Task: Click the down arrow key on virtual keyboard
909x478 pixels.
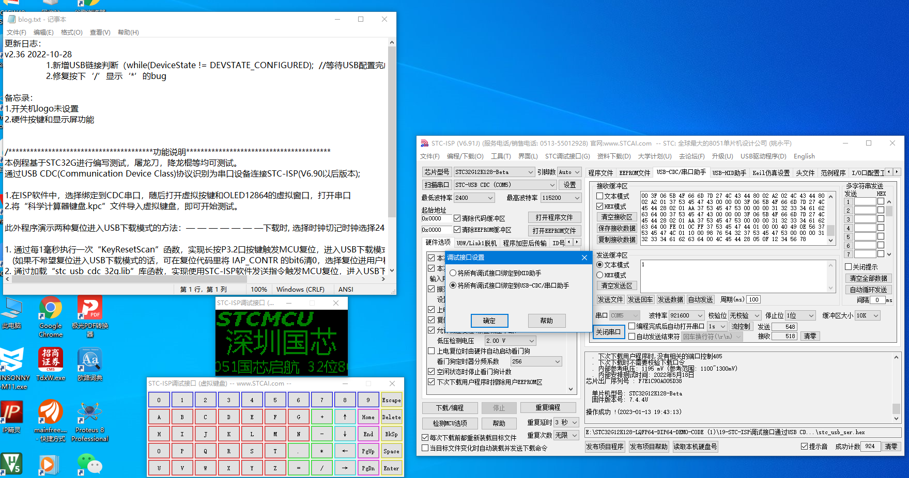Action: click(x=345, y=434)
